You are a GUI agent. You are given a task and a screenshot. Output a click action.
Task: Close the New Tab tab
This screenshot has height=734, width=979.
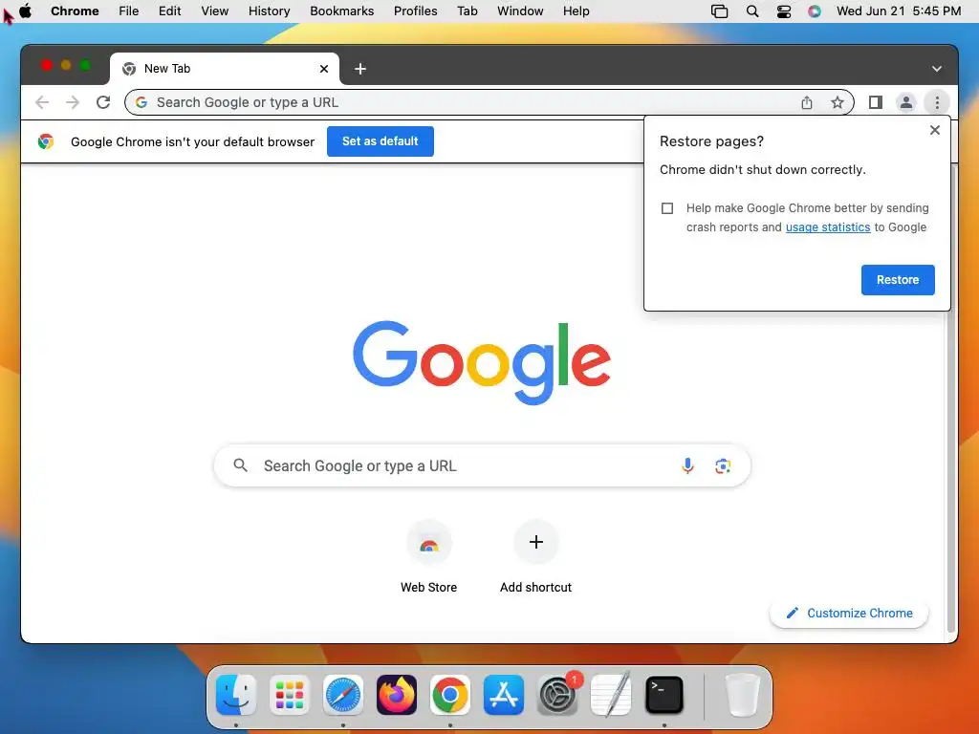point(324,69)
